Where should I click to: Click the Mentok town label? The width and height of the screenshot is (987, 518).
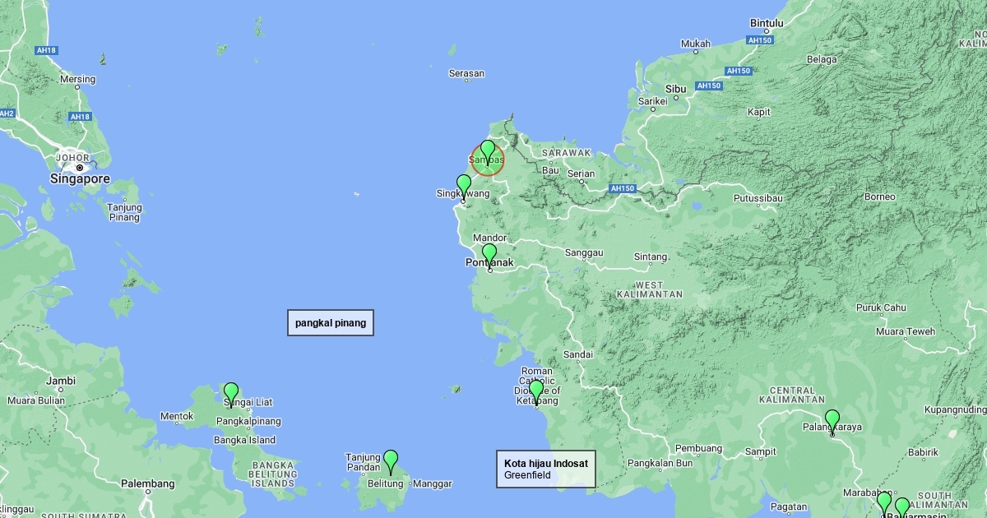(176, 417)
